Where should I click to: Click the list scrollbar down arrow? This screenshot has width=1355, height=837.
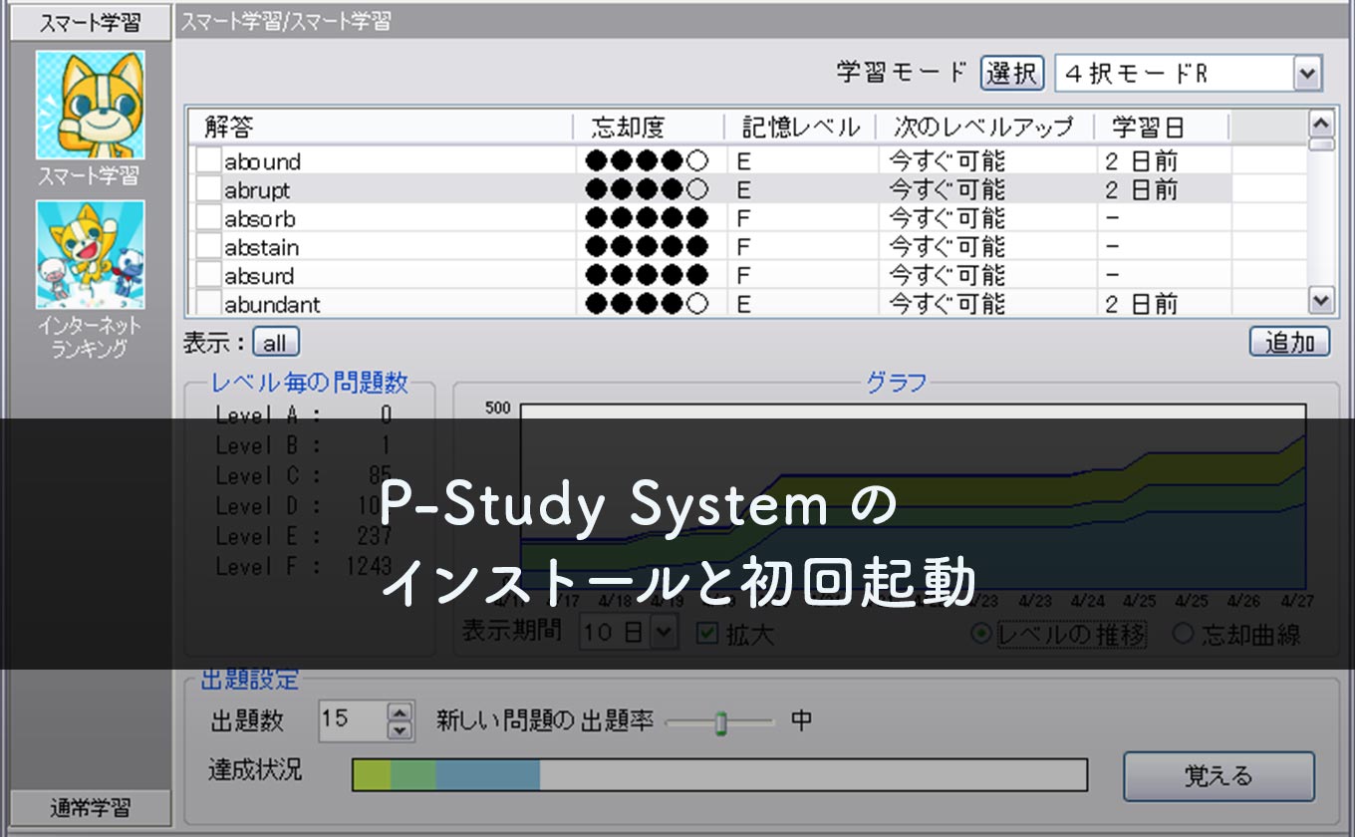(1321, 301)
